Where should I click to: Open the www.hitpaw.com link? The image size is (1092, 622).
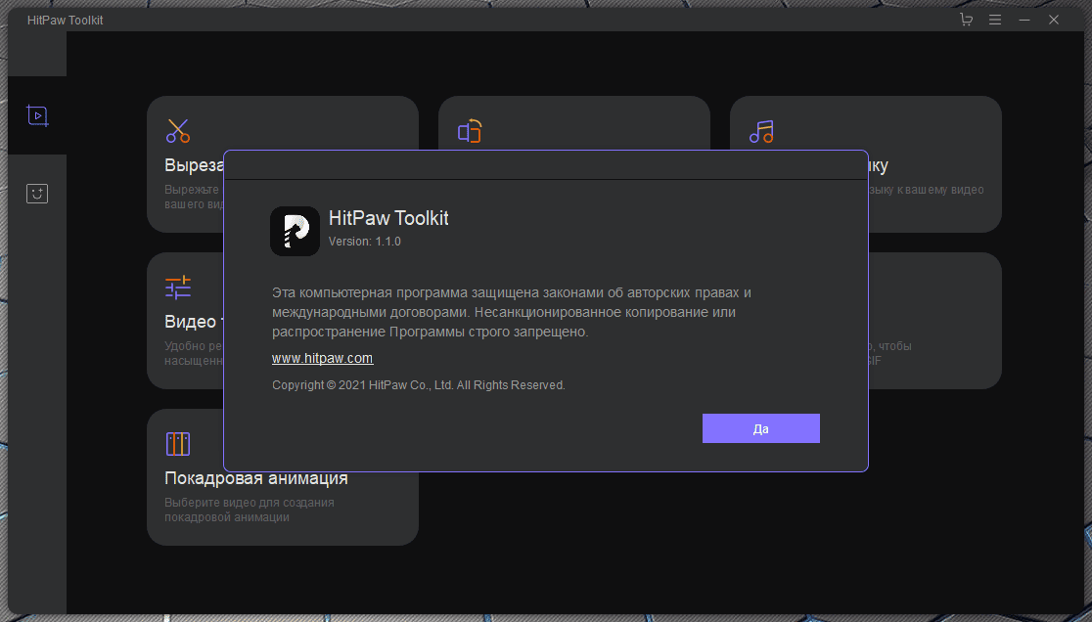322,359
